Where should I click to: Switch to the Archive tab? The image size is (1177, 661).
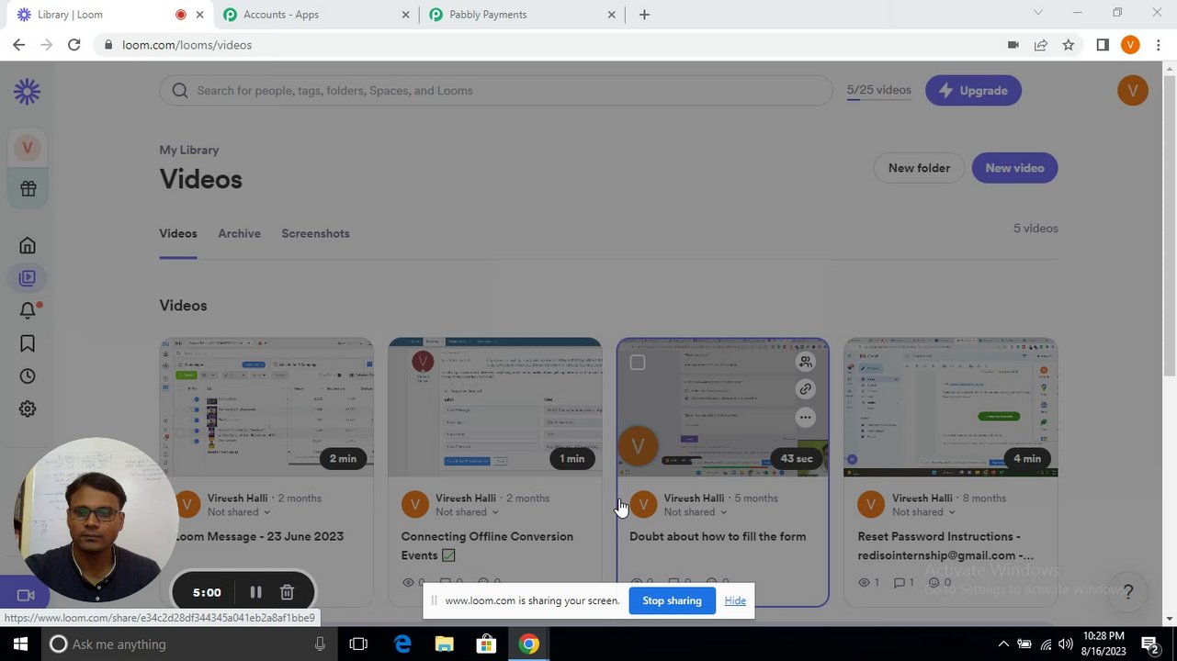(x=239, y=233)
